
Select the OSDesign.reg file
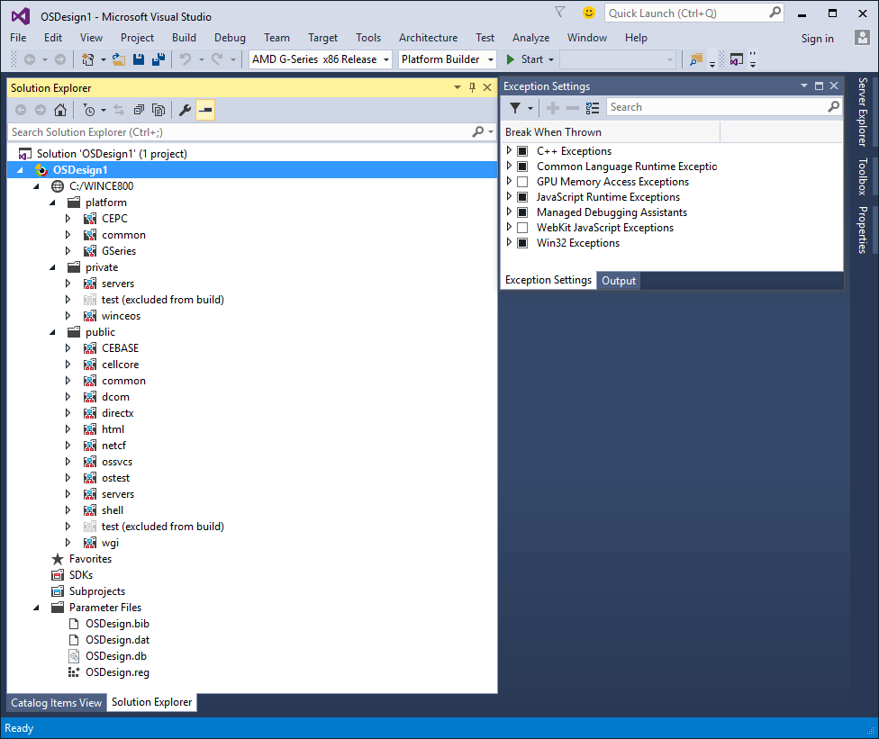pyautogui.click(x=117, y=672)
